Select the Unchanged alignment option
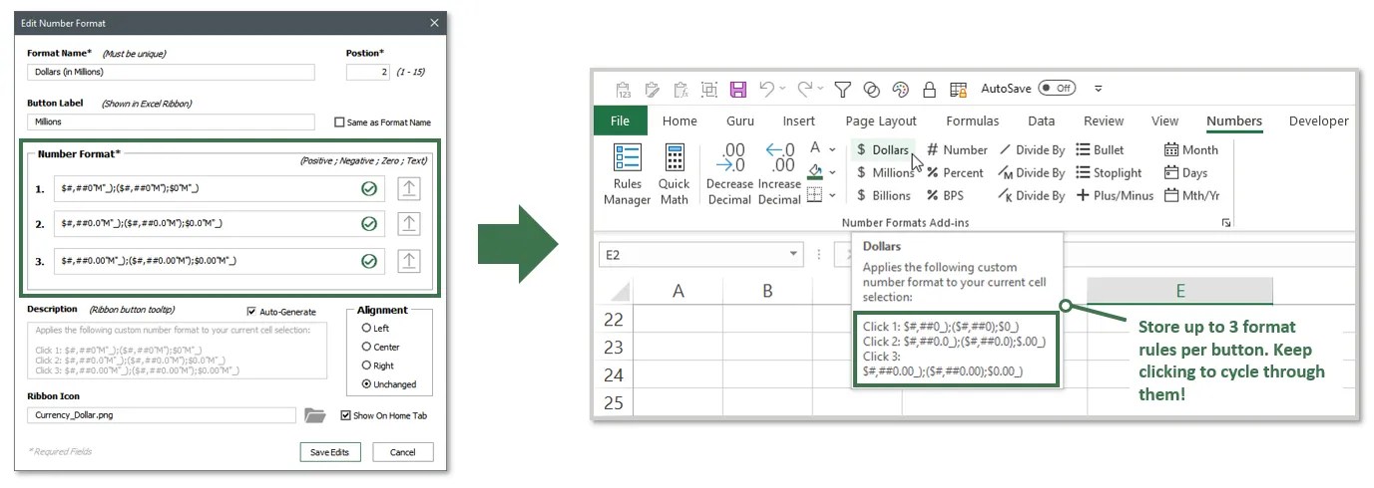This screenshot has width=1374, height=488. 366,383
